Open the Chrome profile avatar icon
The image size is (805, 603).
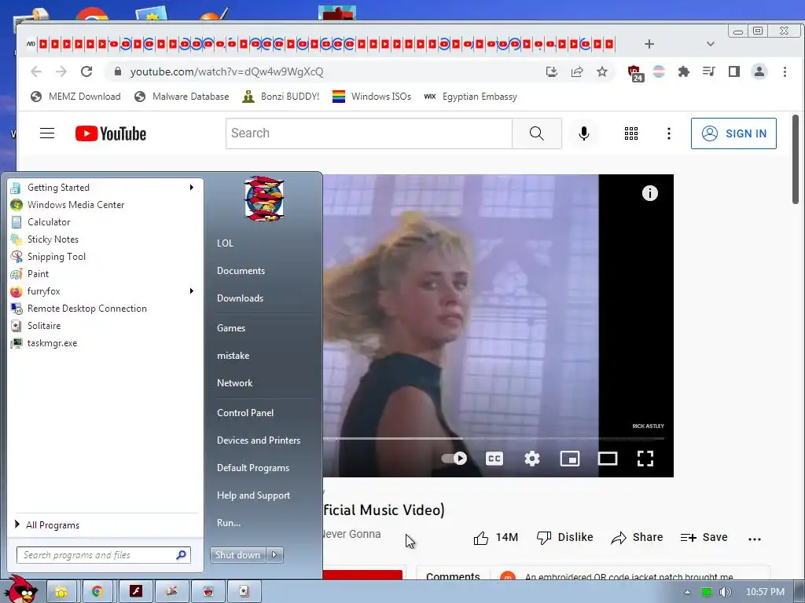[x=759, y=71]
